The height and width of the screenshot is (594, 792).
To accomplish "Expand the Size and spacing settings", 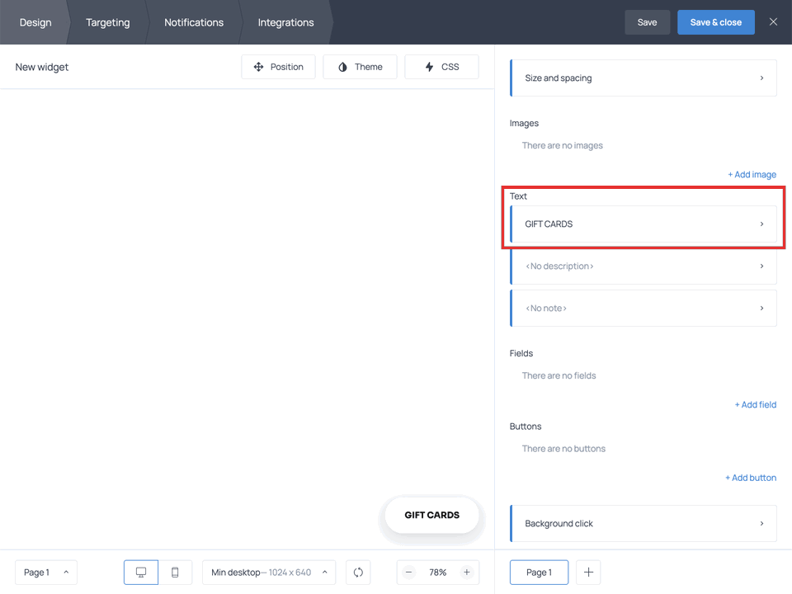I will [643, 78].
